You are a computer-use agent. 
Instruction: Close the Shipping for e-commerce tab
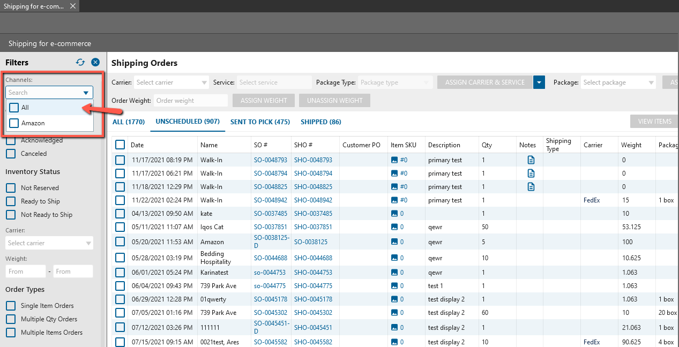point(73,6)
